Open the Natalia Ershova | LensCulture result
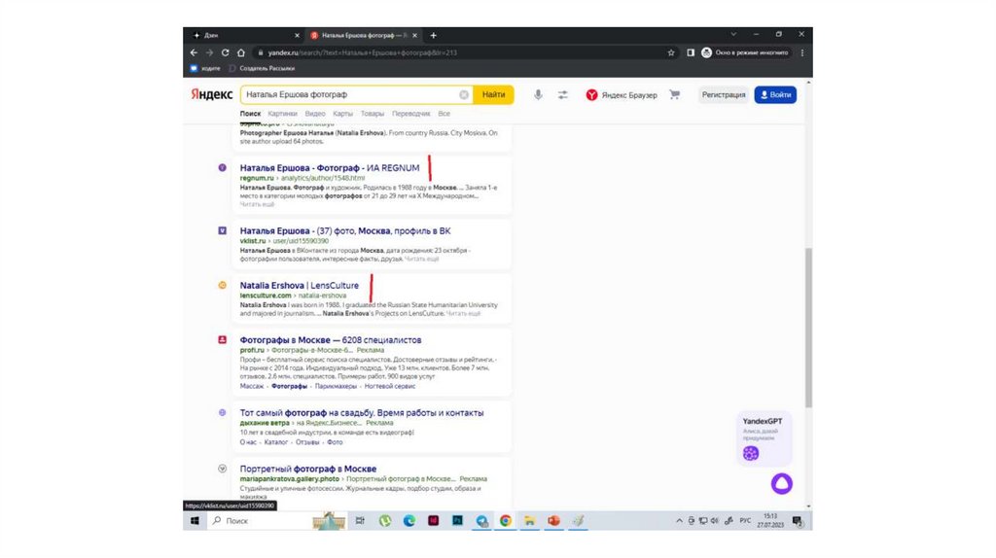Viewport: 996px width, 558px height. [300, 285]
